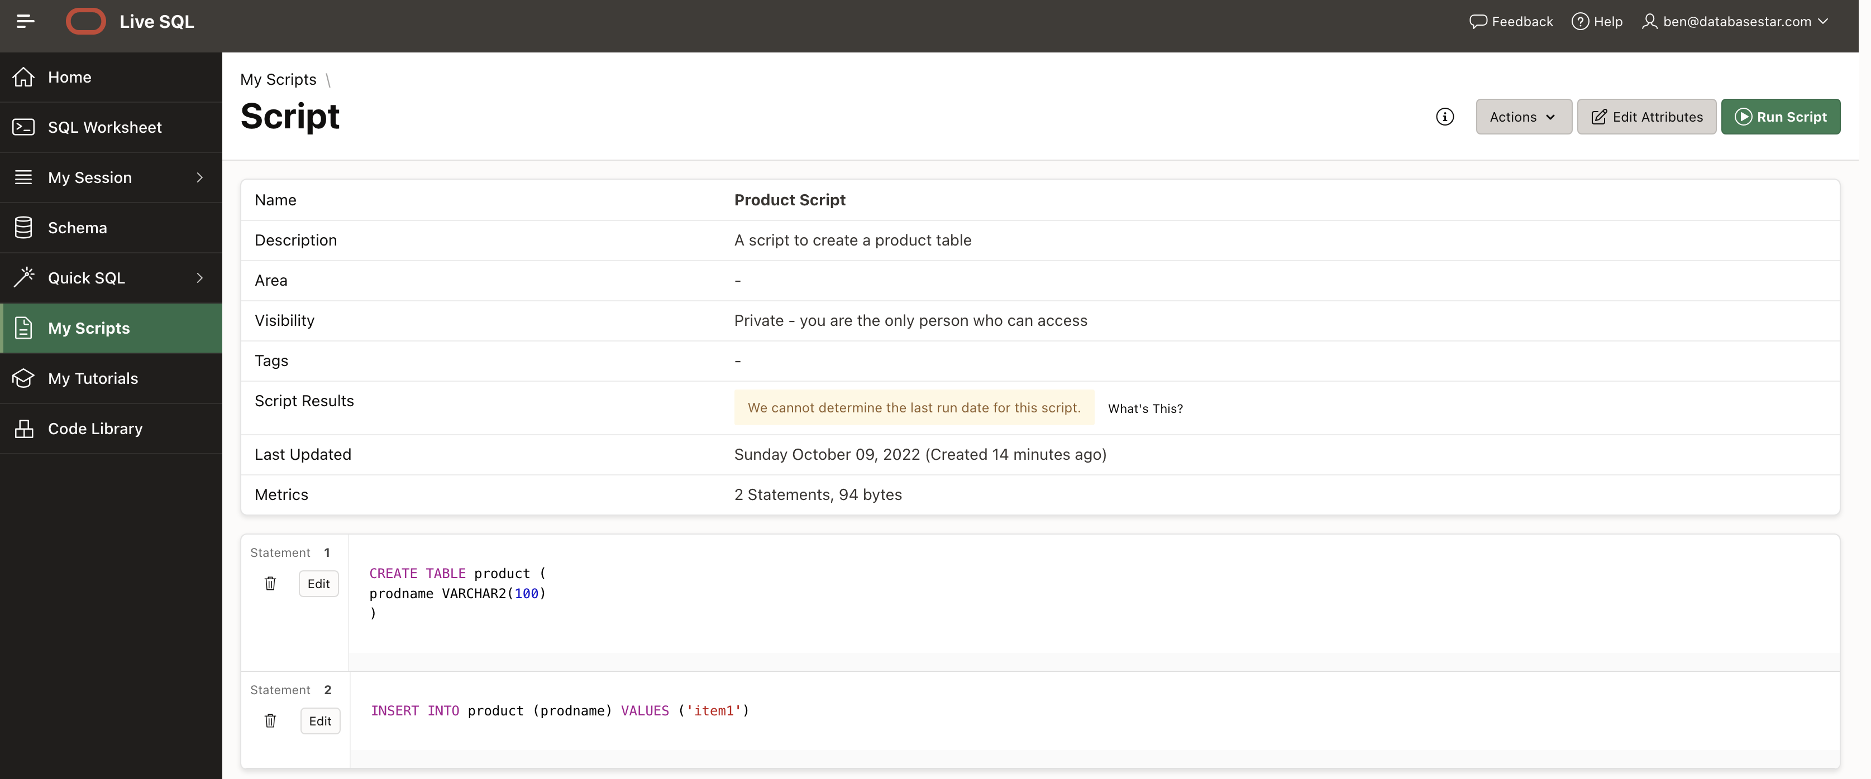Open My Tutorials graduation cap icon
Screen dimensions: 1871x779
[23, 378]
